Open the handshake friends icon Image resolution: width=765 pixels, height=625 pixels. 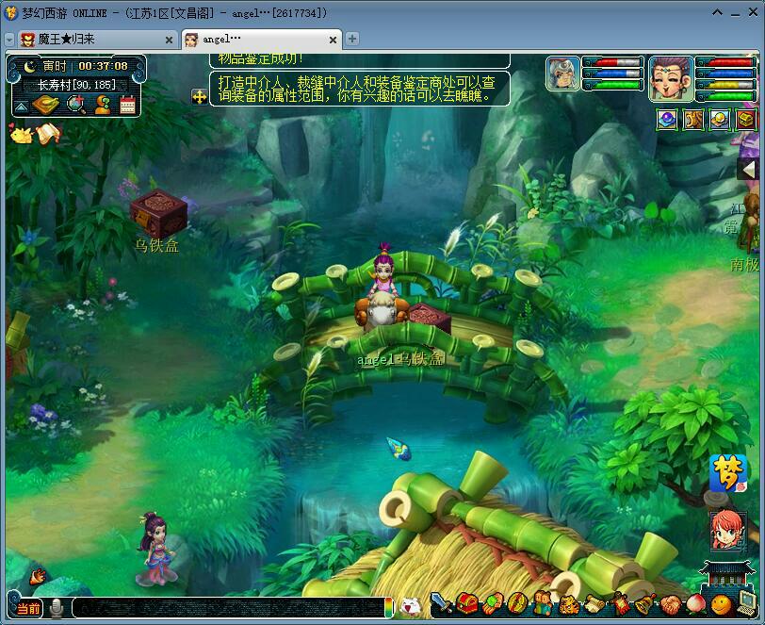click(x=671, y=605)
